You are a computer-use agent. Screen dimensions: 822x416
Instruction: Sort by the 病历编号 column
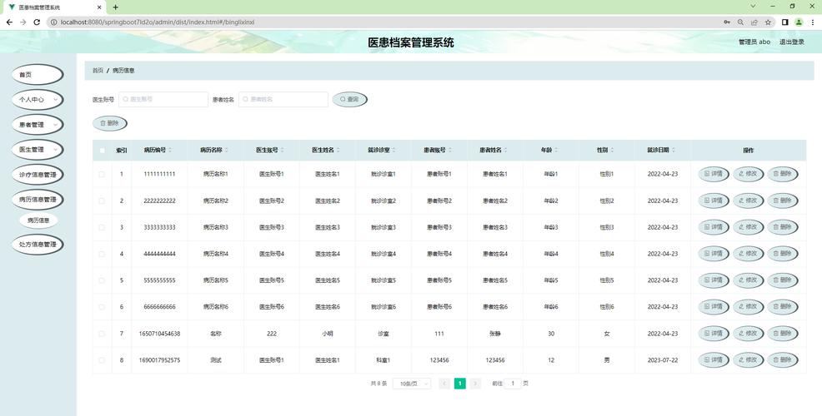click(x=158, y=151)
